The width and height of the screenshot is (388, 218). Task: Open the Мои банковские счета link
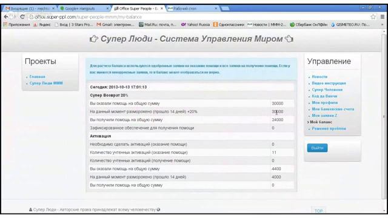(x=333, y=109)
